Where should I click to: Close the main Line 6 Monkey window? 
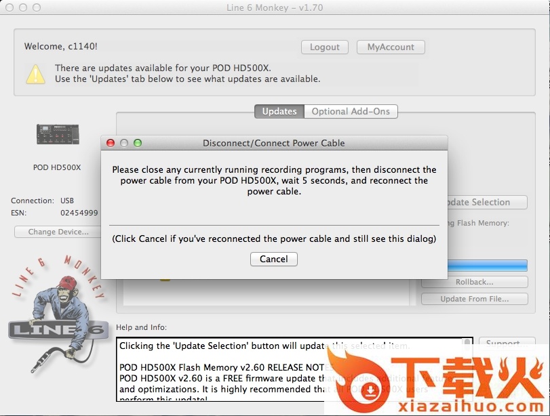(x=9, y=7)
